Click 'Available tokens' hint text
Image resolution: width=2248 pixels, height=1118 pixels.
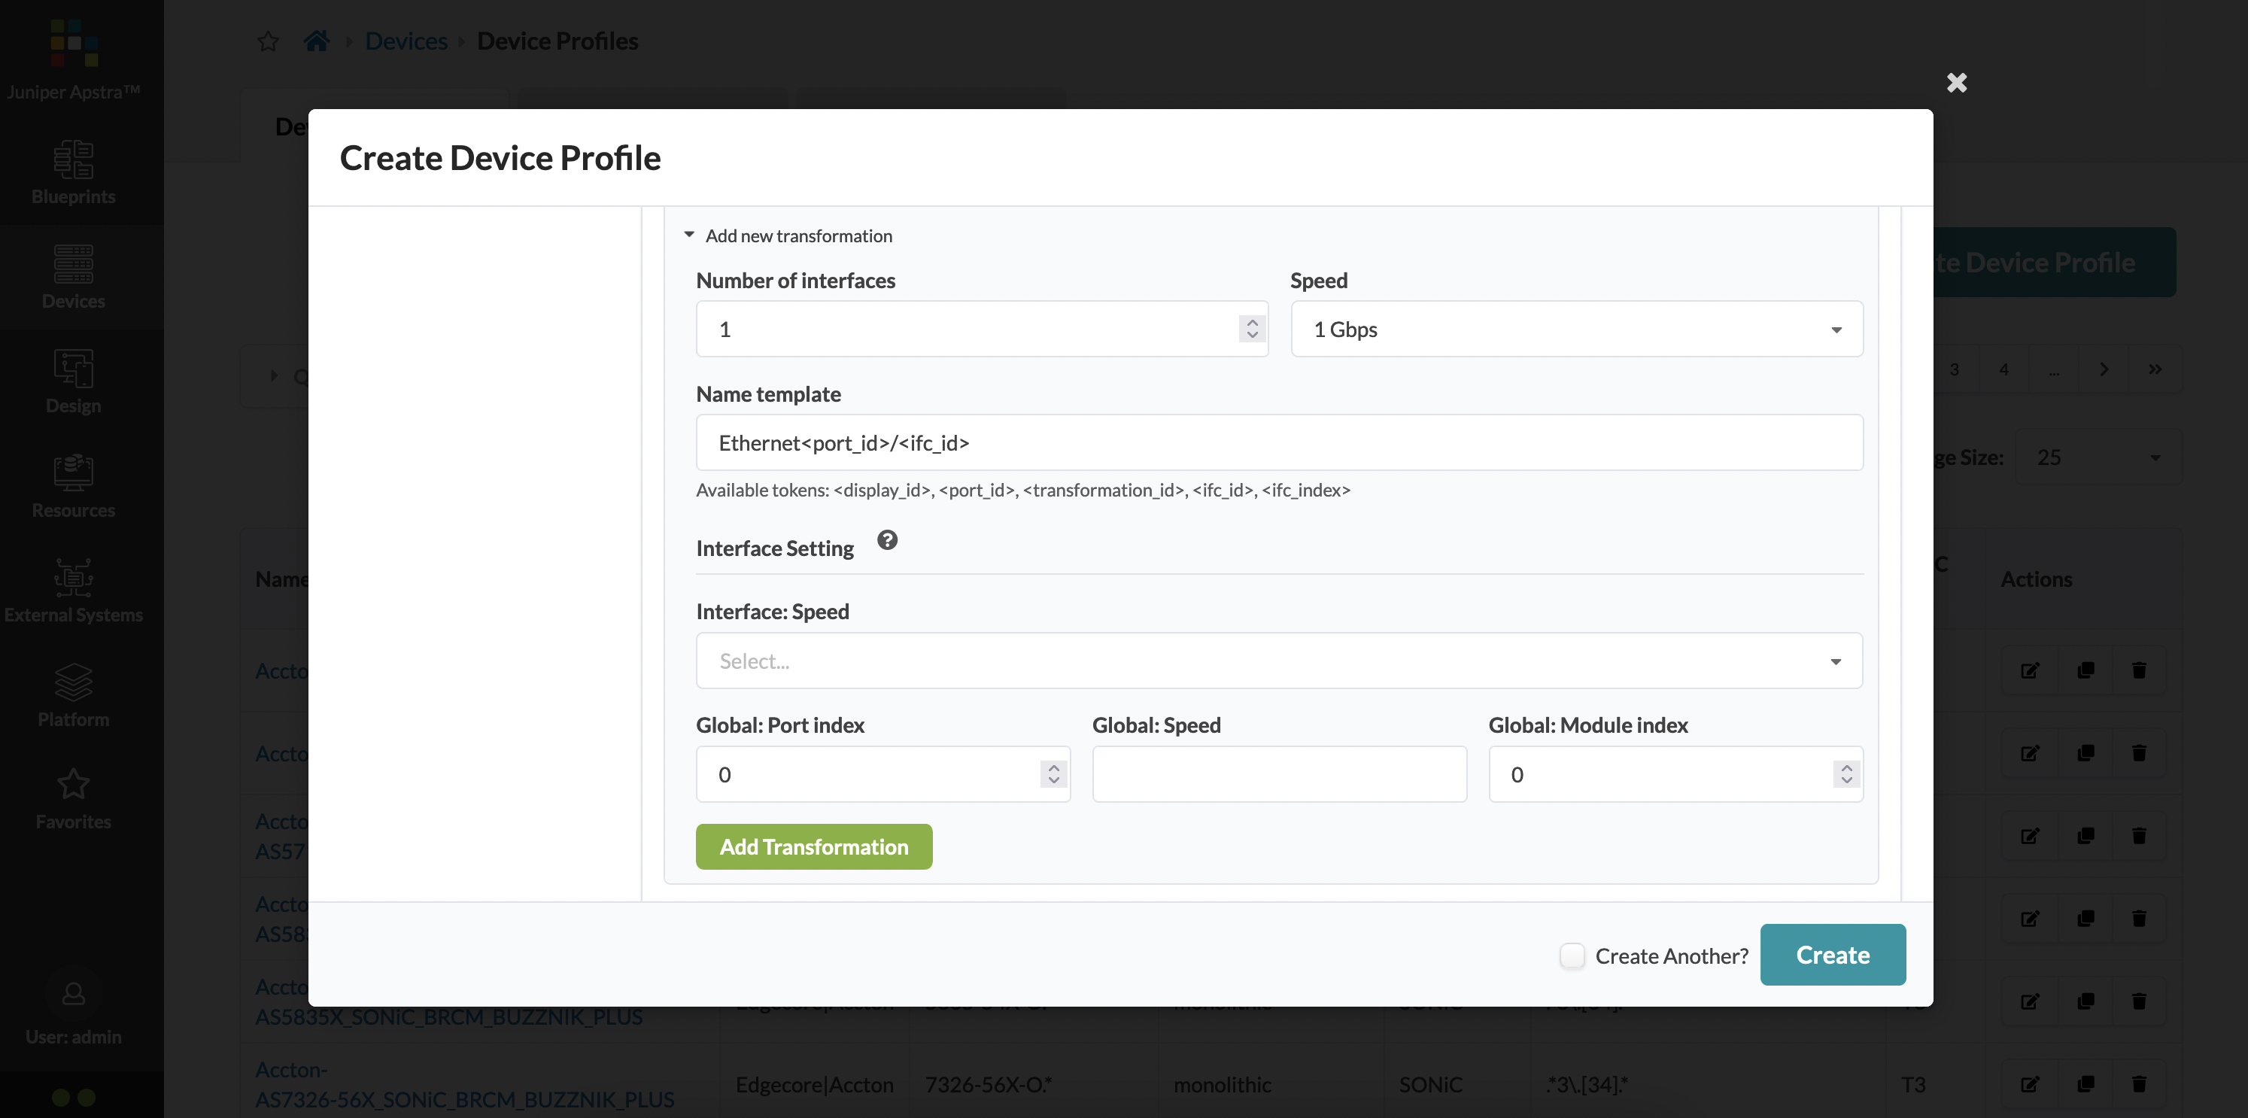[x=1022, y=490]
